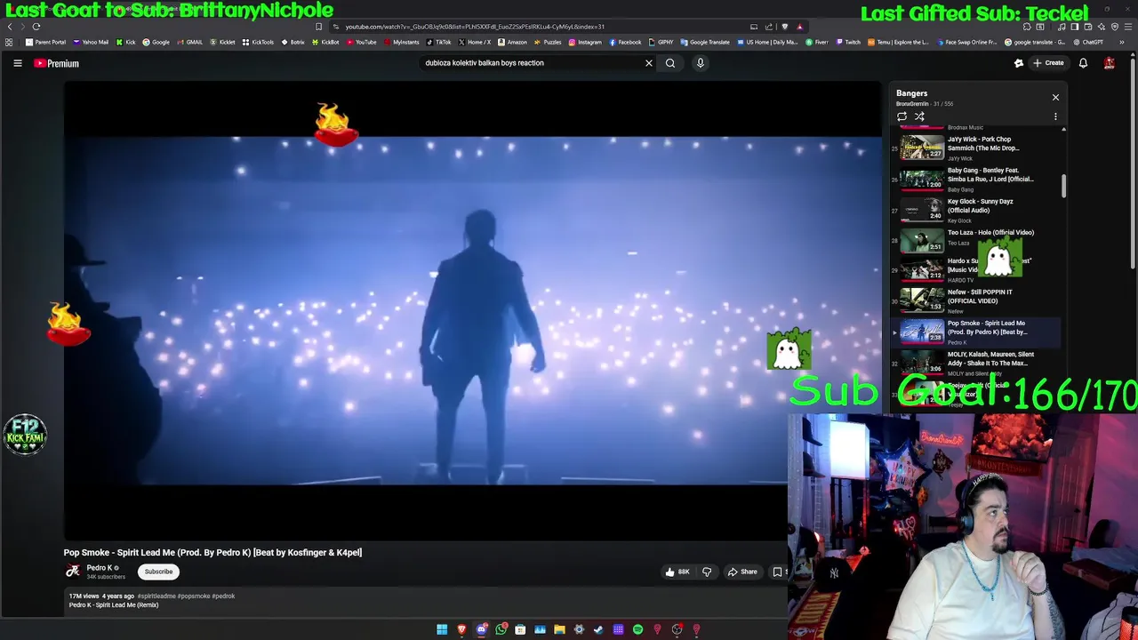This screenshot has width=1138, height=640.
Task: Go back in the browser
Action: (x=10, y=27)
